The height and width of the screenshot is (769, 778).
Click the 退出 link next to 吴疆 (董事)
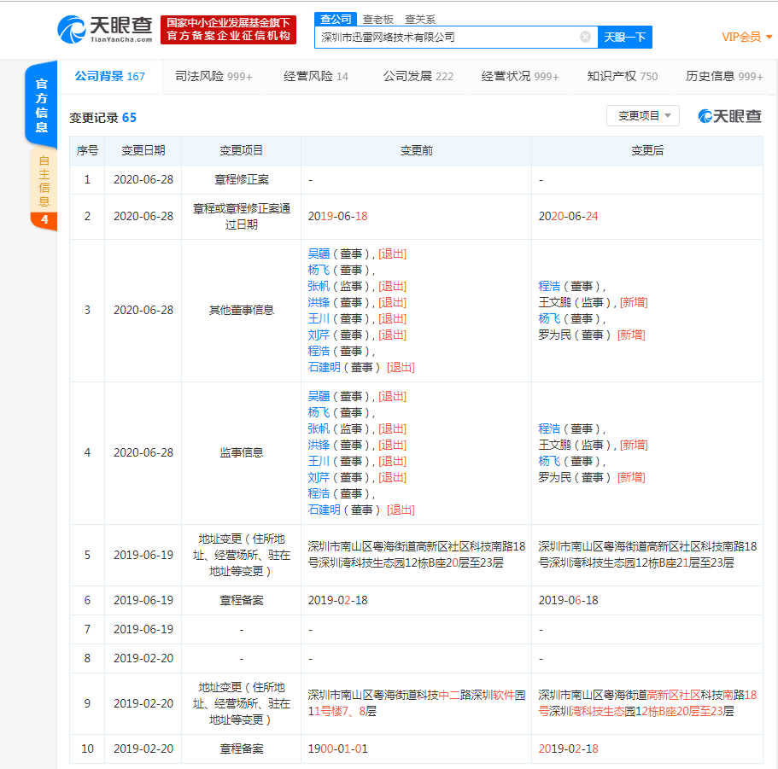tap(391, 253)
